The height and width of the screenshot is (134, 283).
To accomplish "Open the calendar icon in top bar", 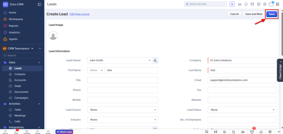I will tap(252, 4).
